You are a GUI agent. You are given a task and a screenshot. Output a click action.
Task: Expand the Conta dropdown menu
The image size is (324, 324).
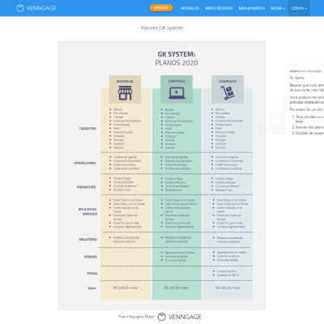(299, 8)
